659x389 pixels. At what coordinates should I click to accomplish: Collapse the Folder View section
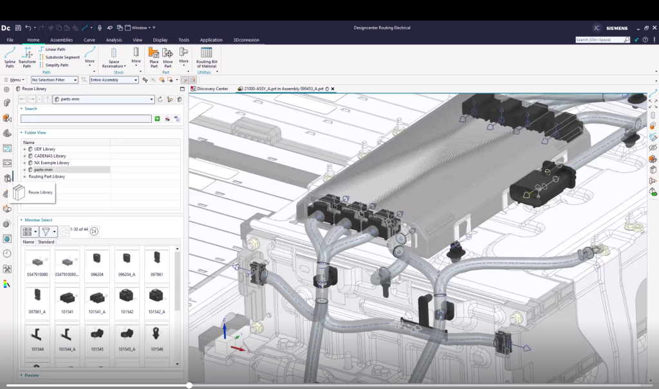point(21,132)
